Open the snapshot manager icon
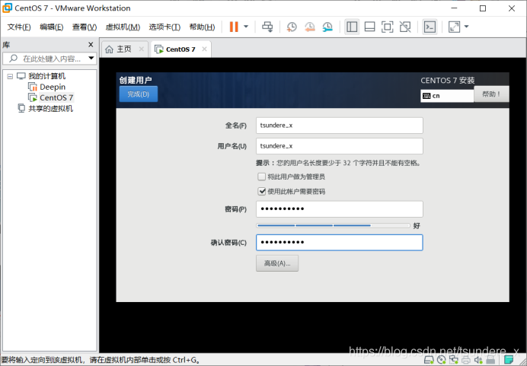 click(x=327, y=27)
